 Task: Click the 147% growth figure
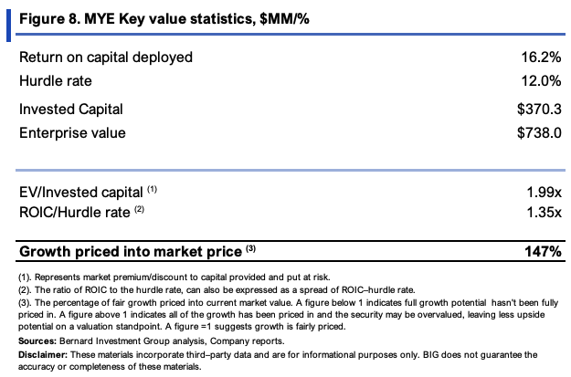pos(543,251)
